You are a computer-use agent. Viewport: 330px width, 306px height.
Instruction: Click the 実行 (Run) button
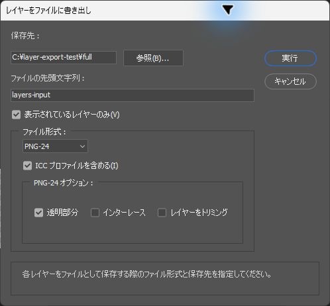[290, 58]
